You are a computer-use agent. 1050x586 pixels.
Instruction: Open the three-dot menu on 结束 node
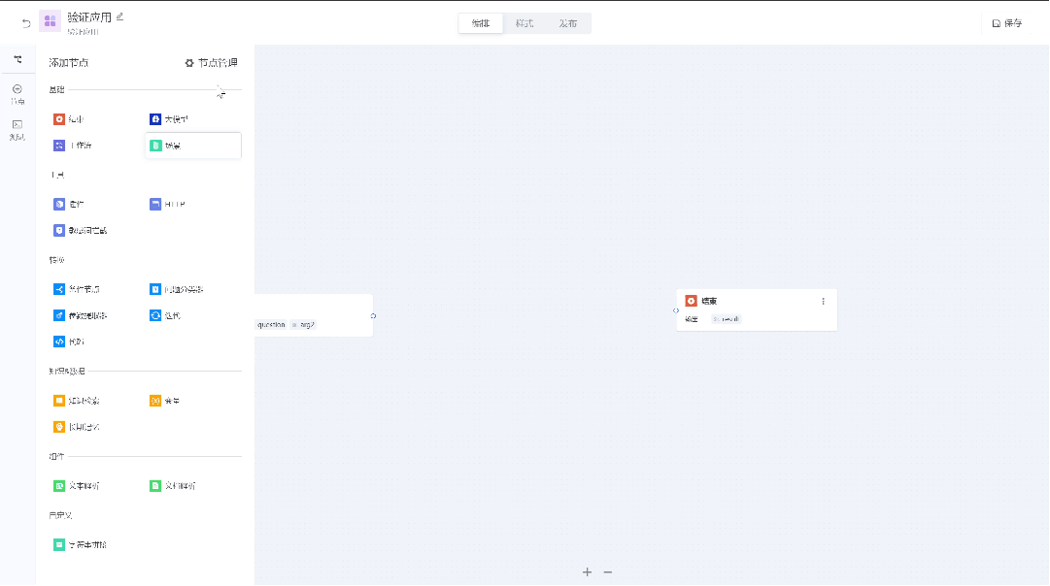point(824,301)
